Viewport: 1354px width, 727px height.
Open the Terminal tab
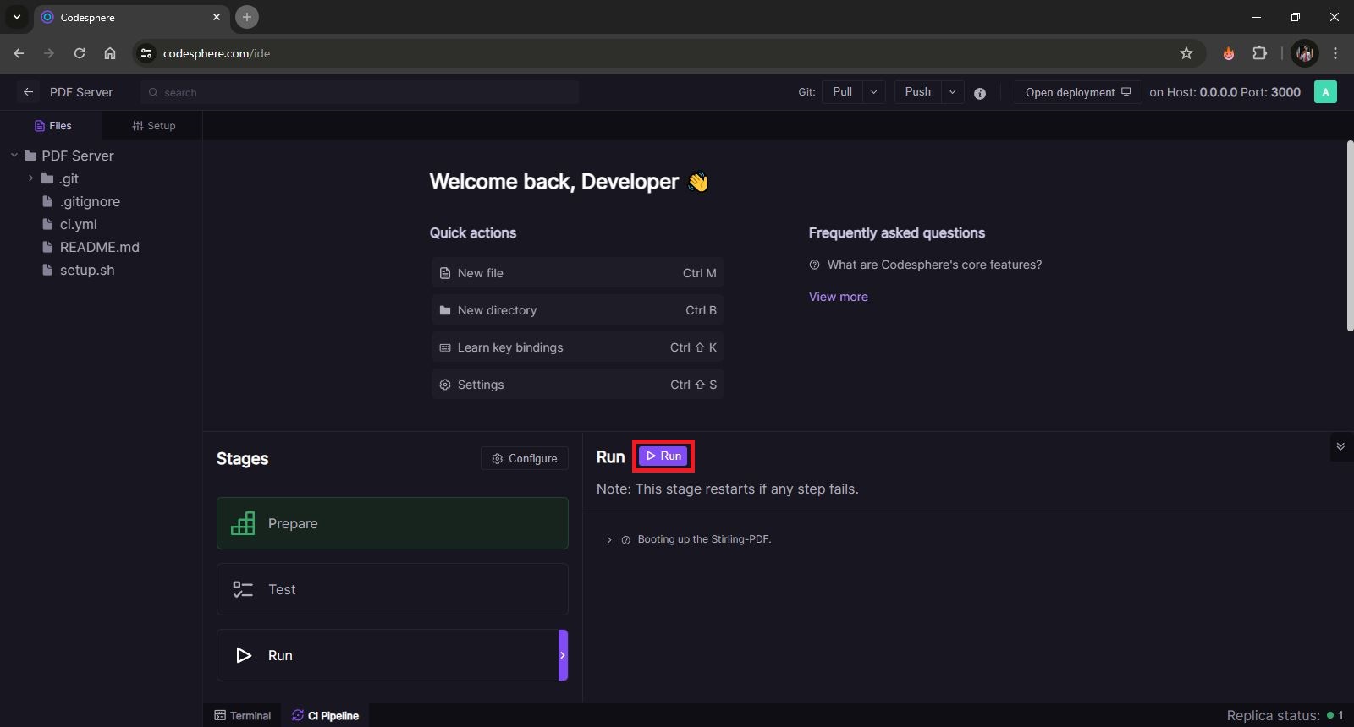tap(243, 715)
